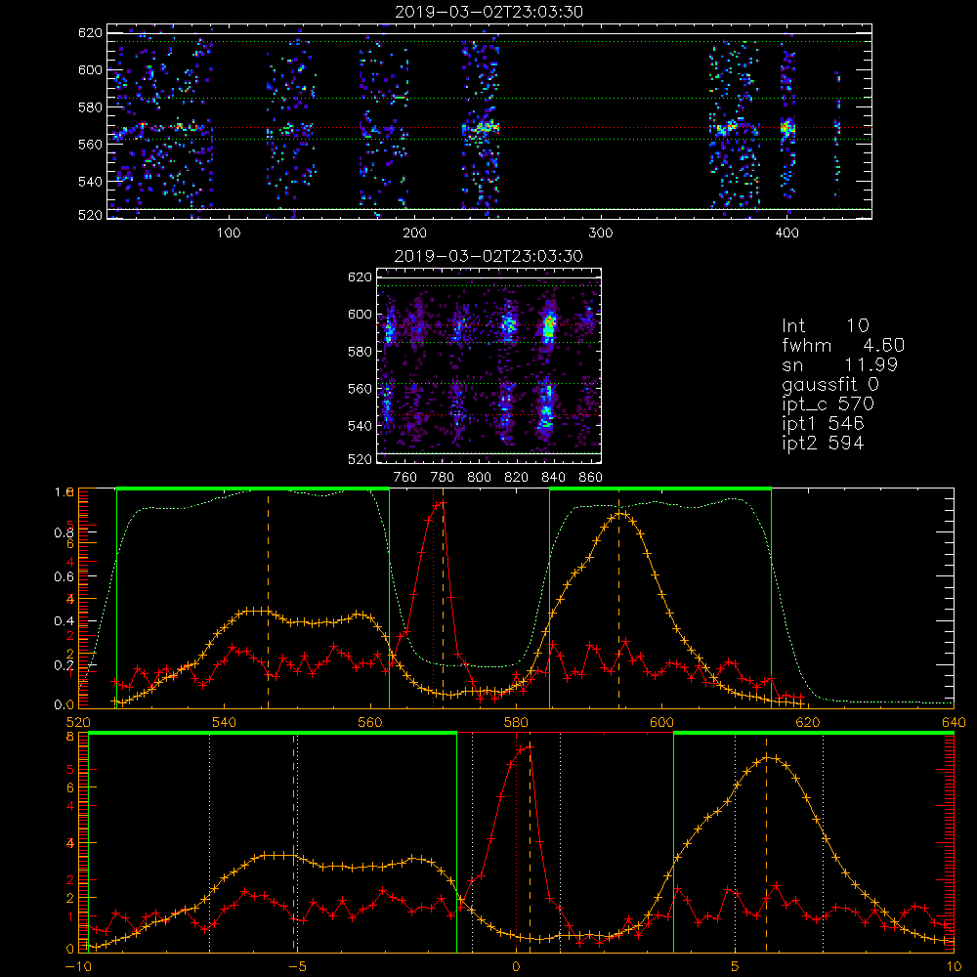This screenshot has width=977, height=977.
Task: Click the x-axis label 10 of bottom plot
Action: [x=954, y=967]
